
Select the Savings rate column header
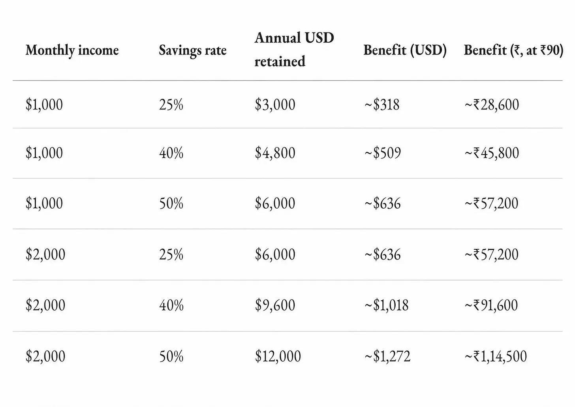point(193,50)
